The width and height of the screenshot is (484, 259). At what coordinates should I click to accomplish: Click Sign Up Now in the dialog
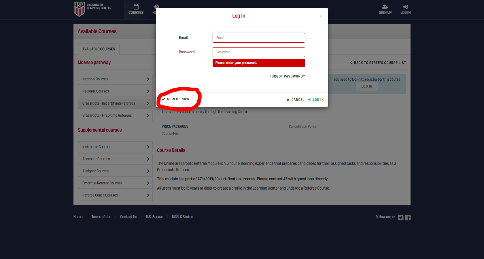175,99
